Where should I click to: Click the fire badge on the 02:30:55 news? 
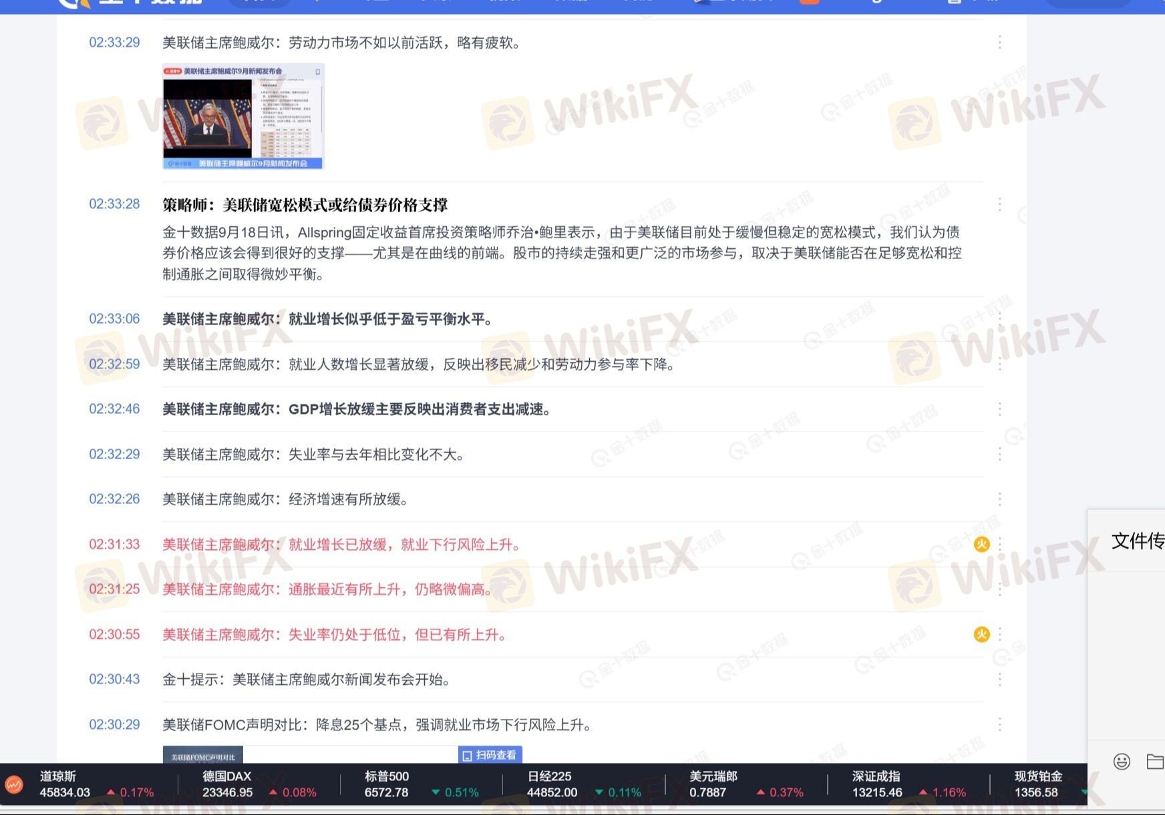click(x=981, y=635)
